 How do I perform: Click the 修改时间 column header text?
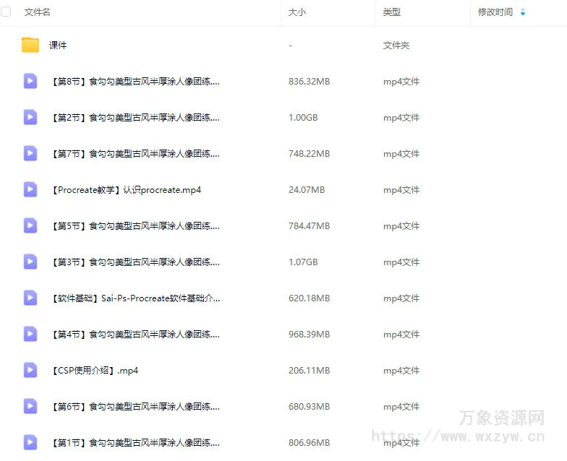coord(495,12)
